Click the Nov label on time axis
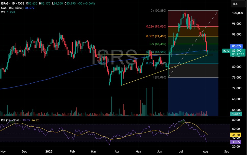This screenshot has height=155, width=247. click(x=3, y=151)
